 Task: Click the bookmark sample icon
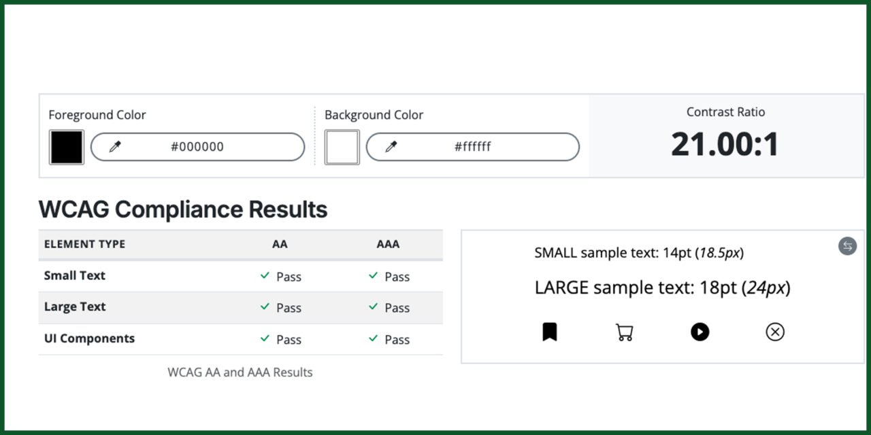click(550, 332)
